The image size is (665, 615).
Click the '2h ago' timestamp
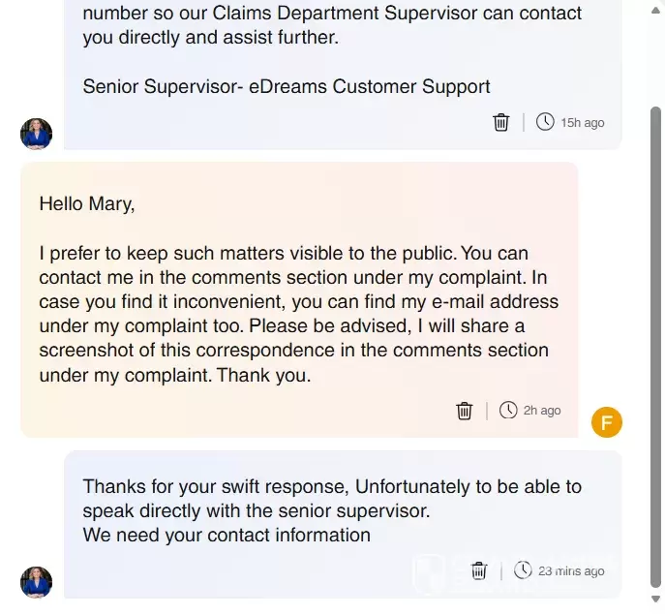[542, 411]
